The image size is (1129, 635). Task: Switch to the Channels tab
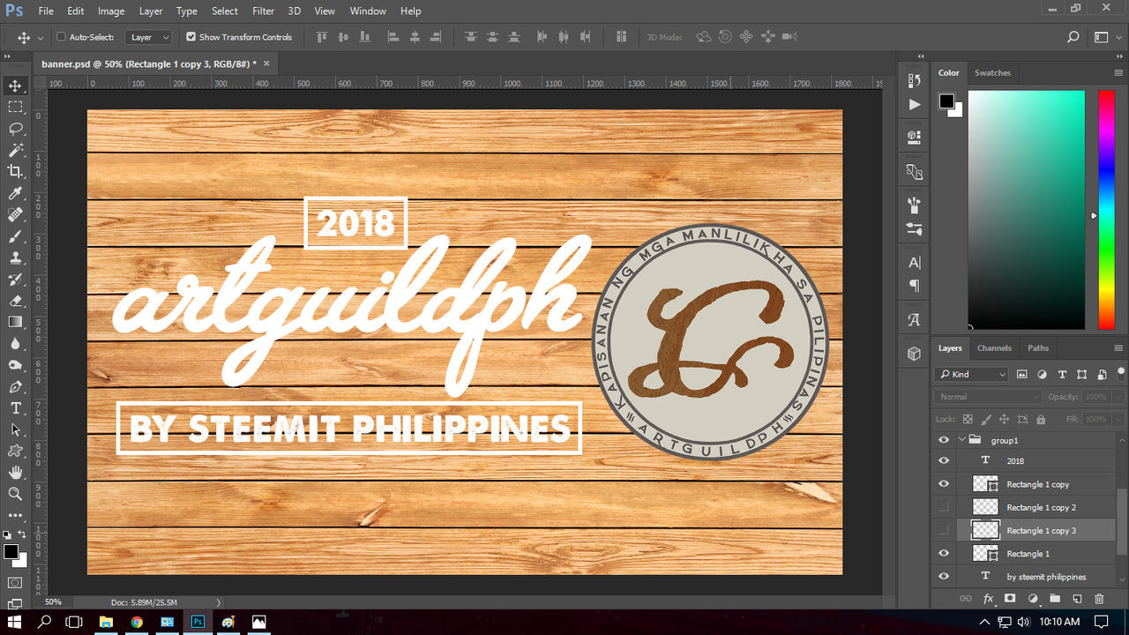994,348
